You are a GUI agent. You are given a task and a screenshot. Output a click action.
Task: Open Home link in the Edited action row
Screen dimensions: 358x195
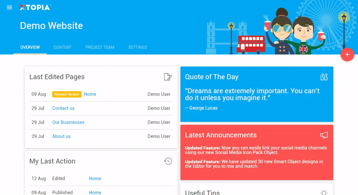(95, 179)
